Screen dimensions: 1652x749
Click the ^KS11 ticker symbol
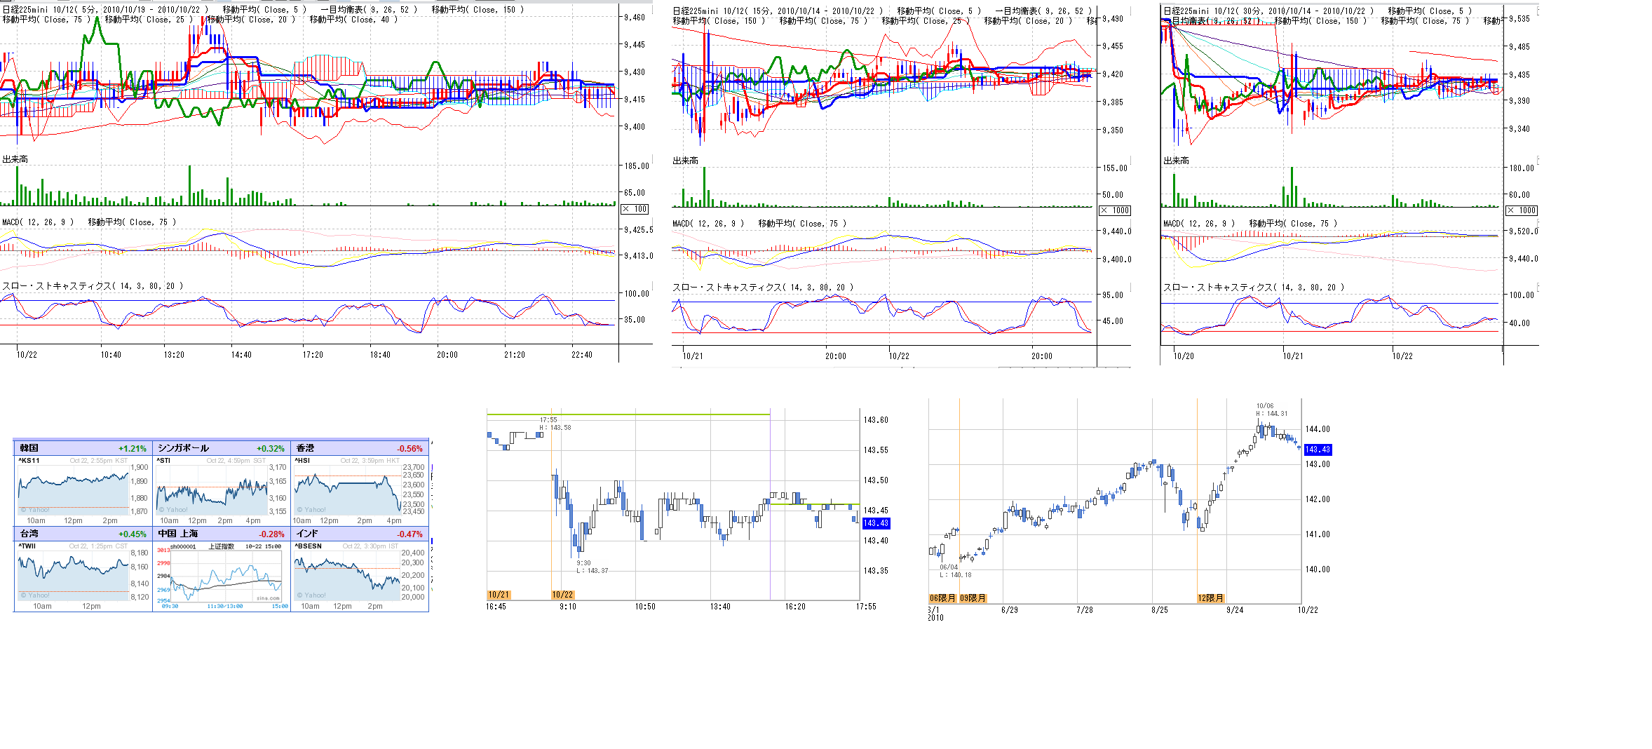pyautogui.click(x=29, y=461)
